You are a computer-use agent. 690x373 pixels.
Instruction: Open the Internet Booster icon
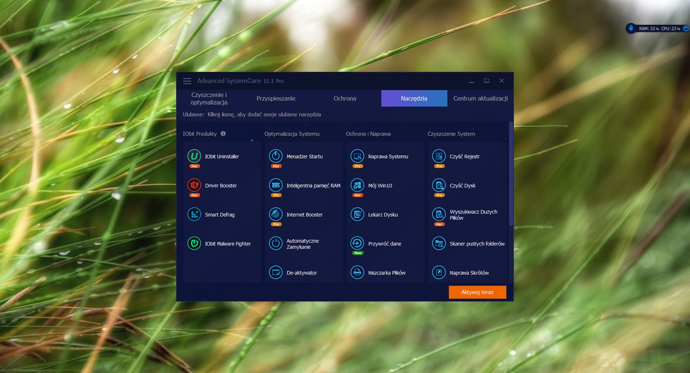click(276, 214)
